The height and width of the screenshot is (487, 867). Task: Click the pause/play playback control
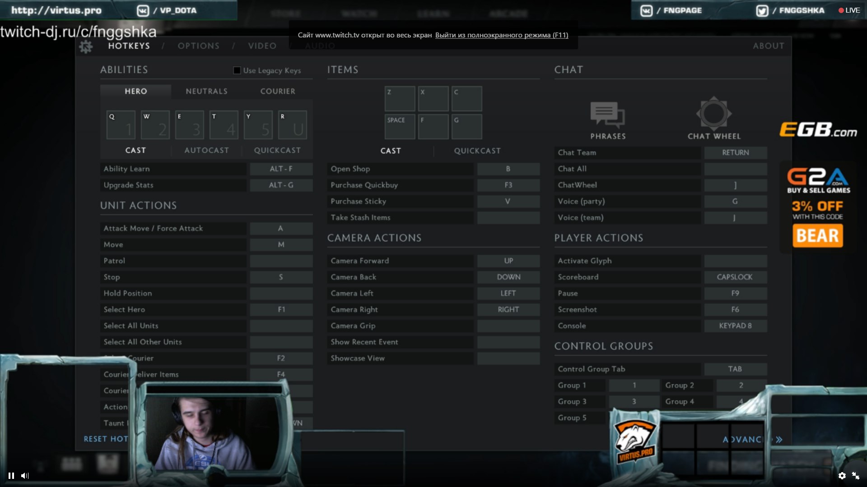[11, 475]
